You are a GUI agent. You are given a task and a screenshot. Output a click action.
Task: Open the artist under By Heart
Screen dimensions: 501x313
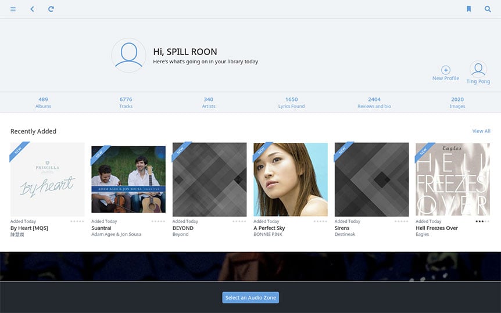click(x=17, y=235)
